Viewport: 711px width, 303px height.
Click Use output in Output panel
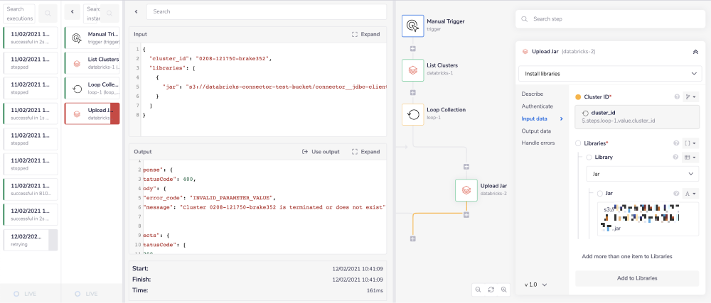[321, 152]
